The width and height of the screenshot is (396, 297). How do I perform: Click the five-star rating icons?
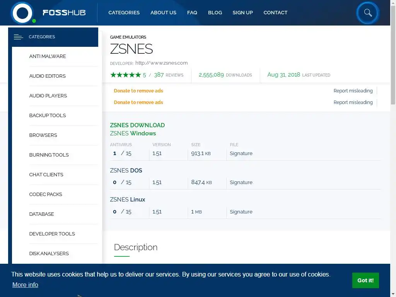coord(126,75)
